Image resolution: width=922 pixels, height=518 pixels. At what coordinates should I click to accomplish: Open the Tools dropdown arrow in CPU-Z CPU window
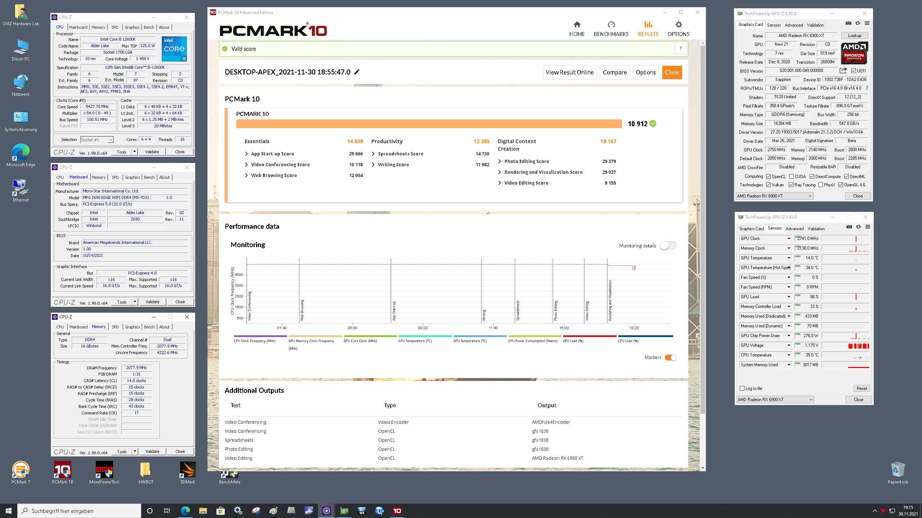tap(134, 152)
